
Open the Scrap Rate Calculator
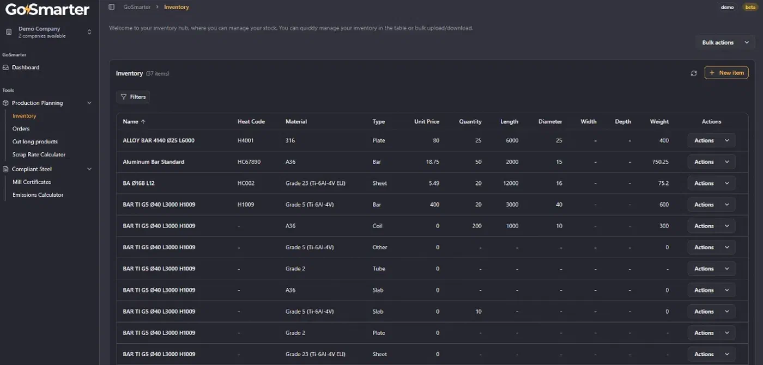[39, 154]
